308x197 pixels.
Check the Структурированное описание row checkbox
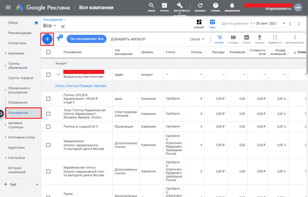tap(48, 114)
